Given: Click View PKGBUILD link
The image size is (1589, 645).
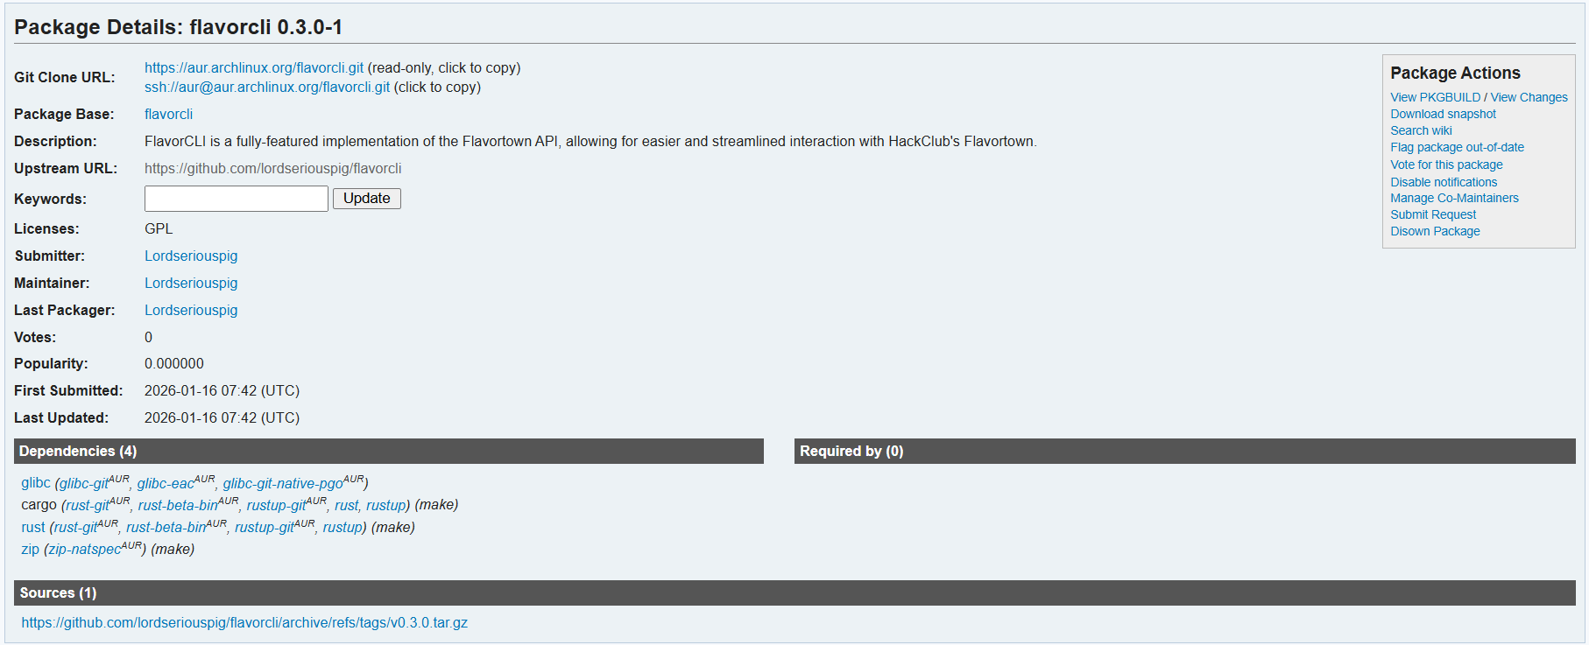Looking at the screenshot, I should [1435, 97].
